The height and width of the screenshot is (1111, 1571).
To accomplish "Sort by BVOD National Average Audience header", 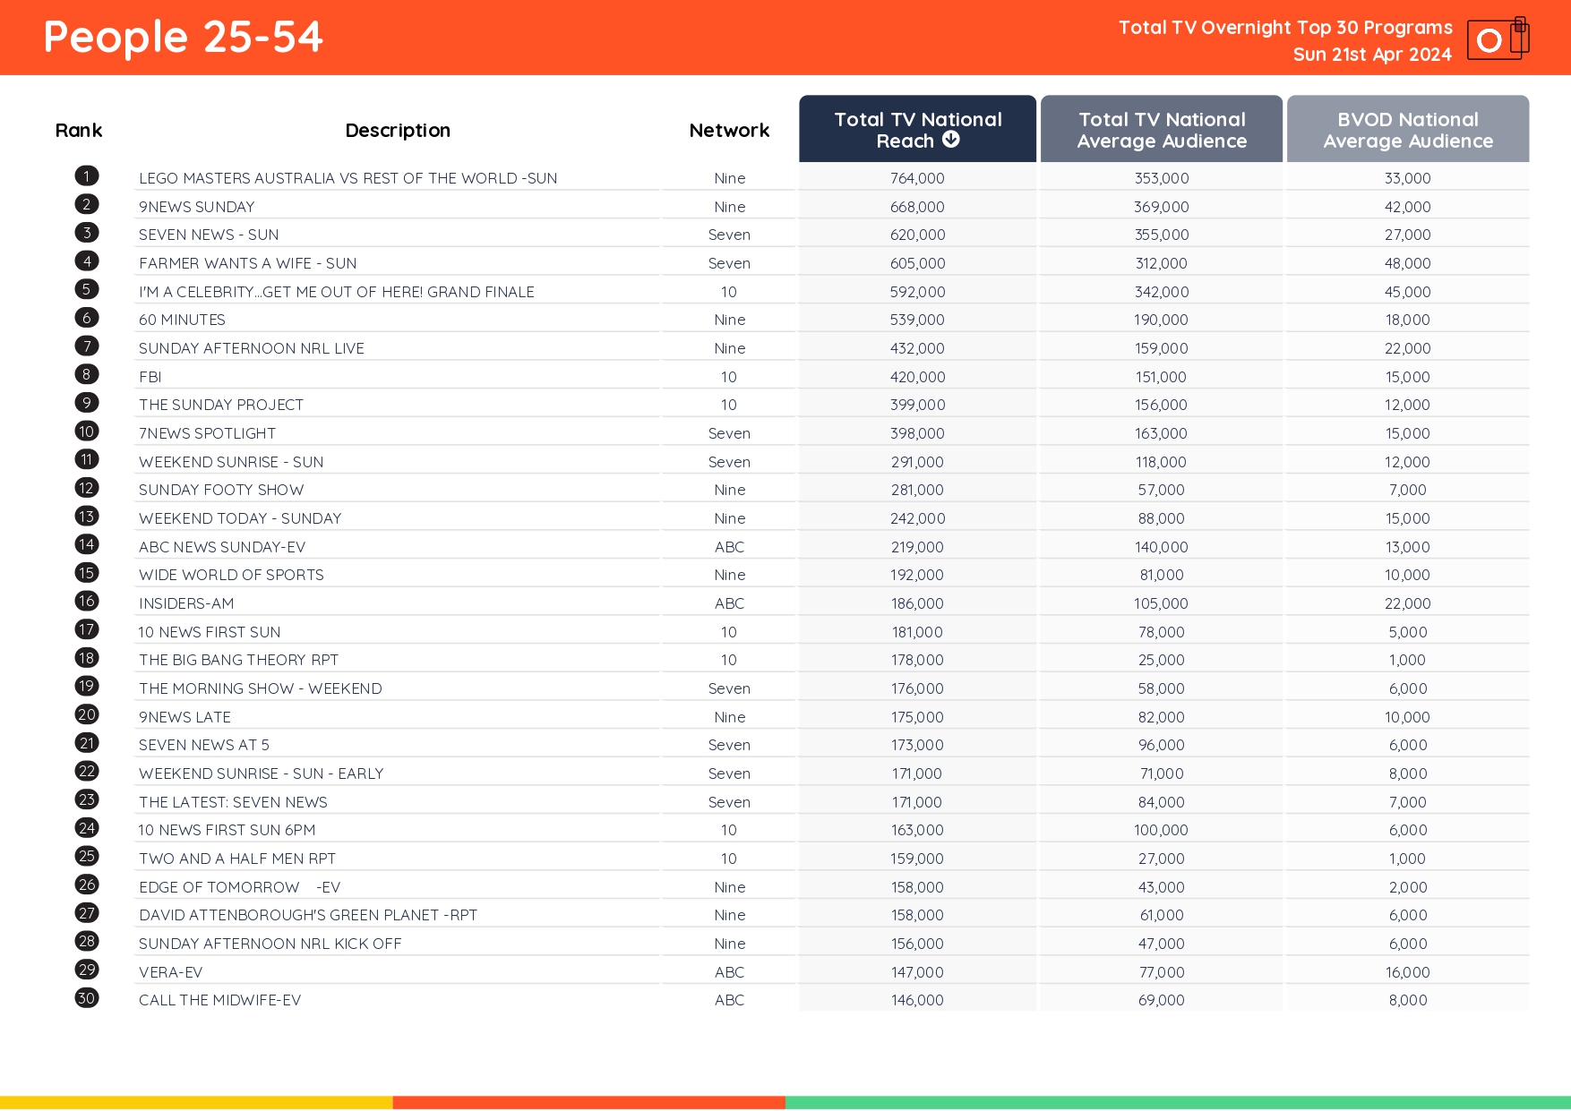I will (x=1406, y=129).
